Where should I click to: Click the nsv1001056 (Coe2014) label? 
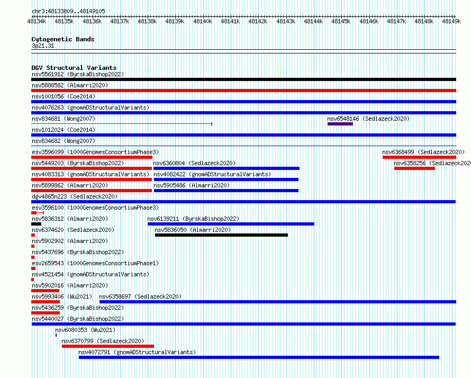(64, 96)
